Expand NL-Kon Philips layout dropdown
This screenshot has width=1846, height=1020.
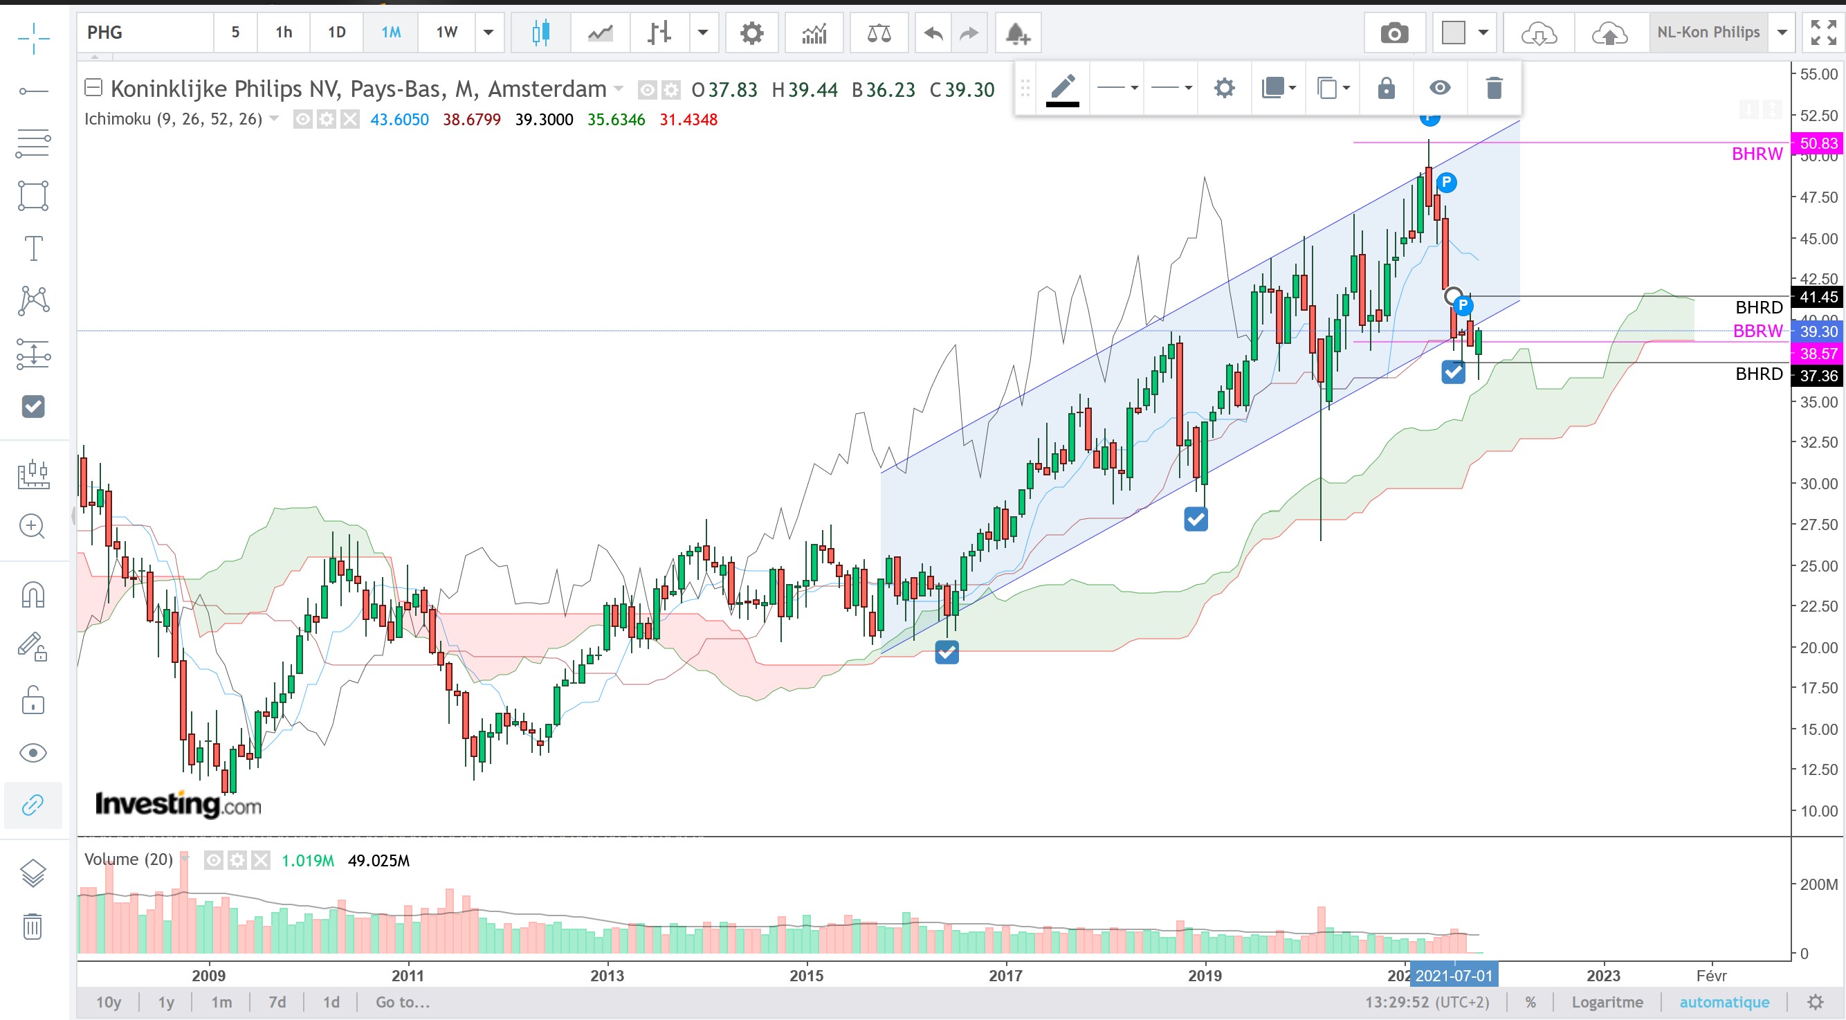1782,33
